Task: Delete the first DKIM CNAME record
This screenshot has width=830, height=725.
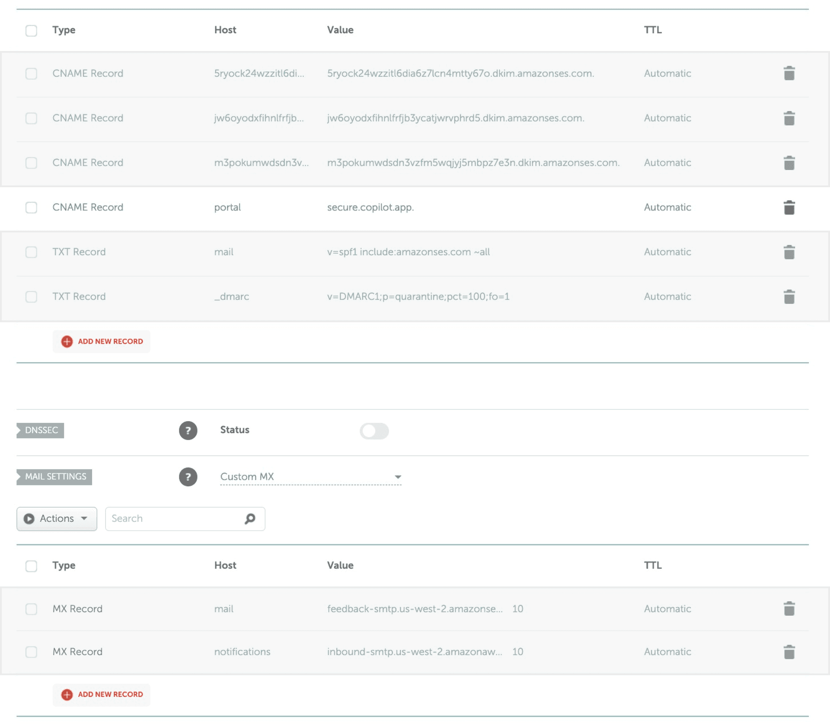Action: coord(789,73)
